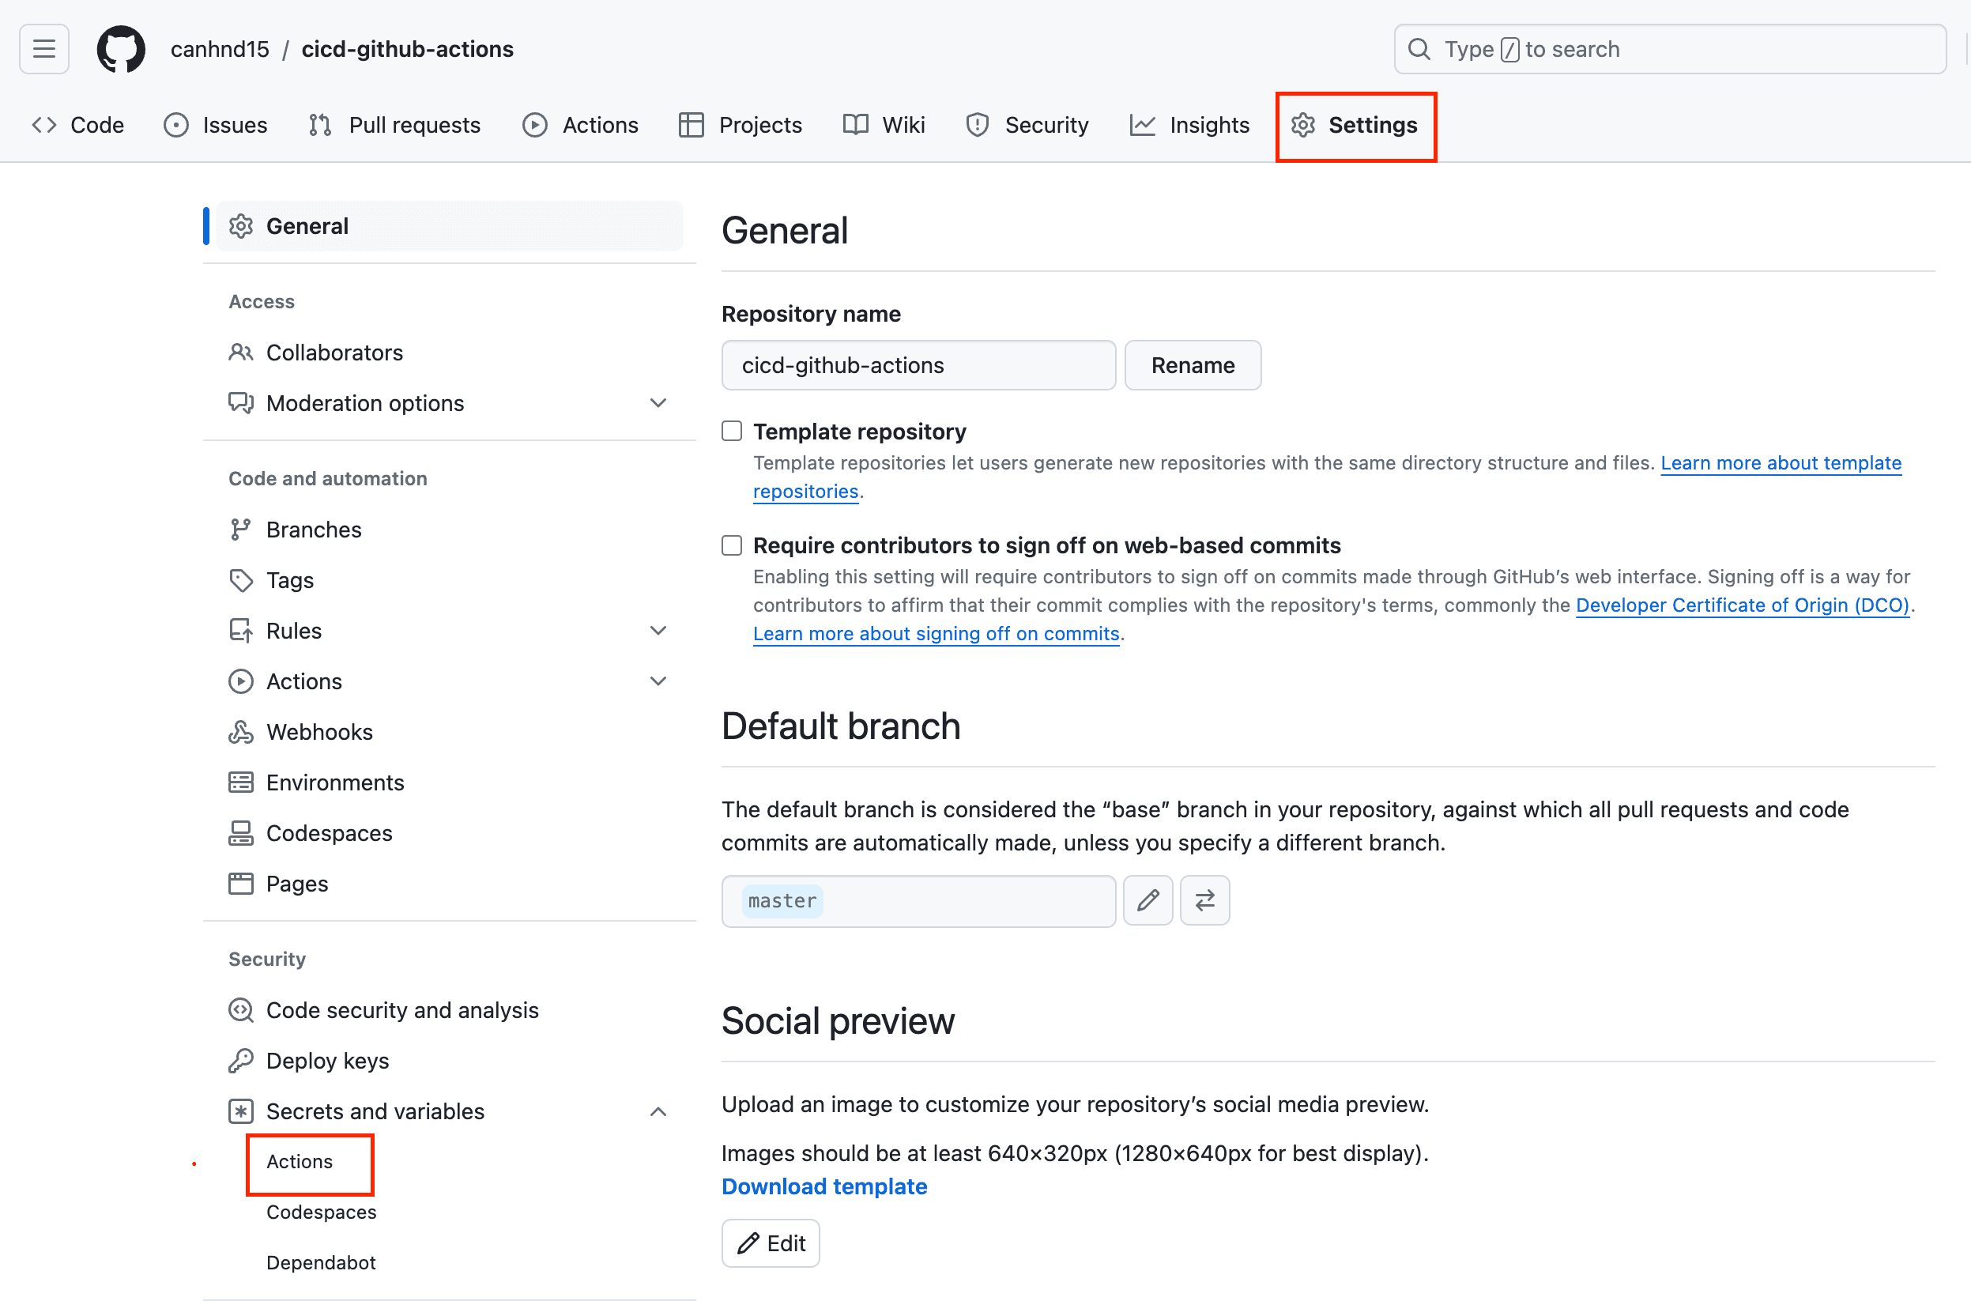Open Actions under Secrets and variables
The height and width of the screenshot is (1301, 1971).
point(300,1162)
